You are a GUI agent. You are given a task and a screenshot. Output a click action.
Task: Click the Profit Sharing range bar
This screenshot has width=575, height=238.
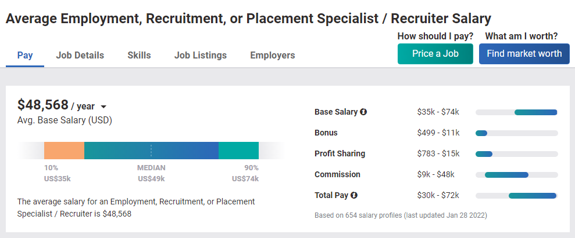517,154
